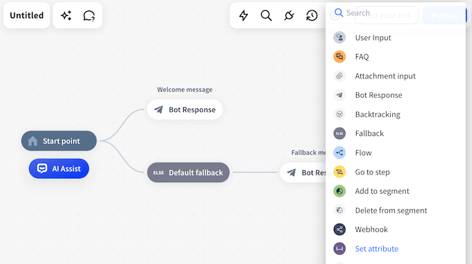Select the Default fallback node
Viewport: 472px width, 264px height.
coord(188,172)
